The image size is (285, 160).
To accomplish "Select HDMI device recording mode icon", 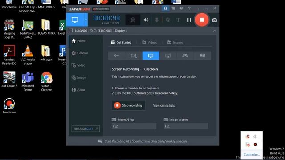I will pyautogui.click(x=202, y=56).
